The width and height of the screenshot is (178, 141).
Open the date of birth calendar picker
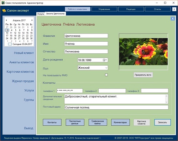click(105, 60)
